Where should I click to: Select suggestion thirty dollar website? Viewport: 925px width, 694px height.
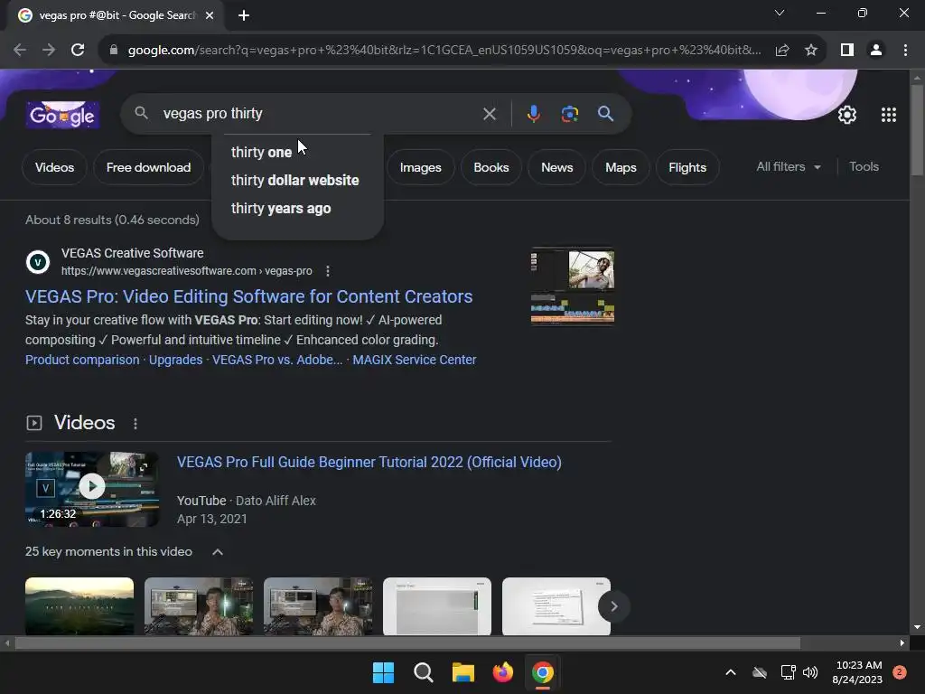click(x=298, y=180)
